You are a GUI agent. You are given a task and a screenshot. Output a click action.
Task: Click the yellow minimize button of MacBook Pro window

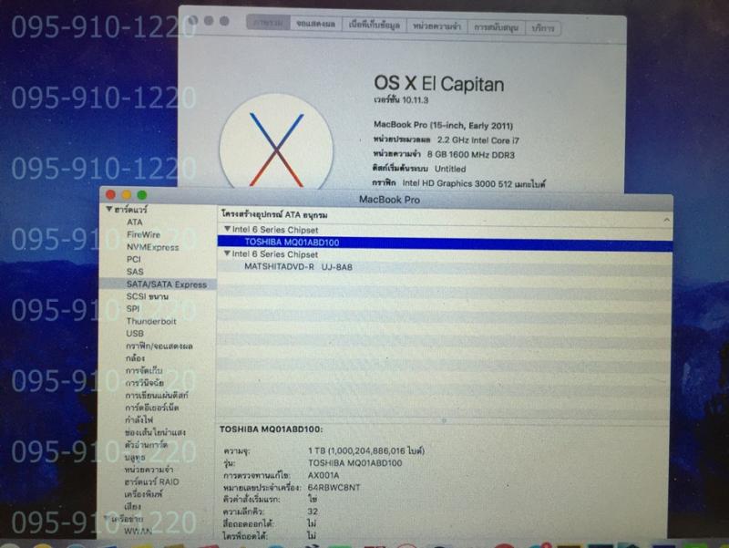pyautogui.click(x=127, y=195)
